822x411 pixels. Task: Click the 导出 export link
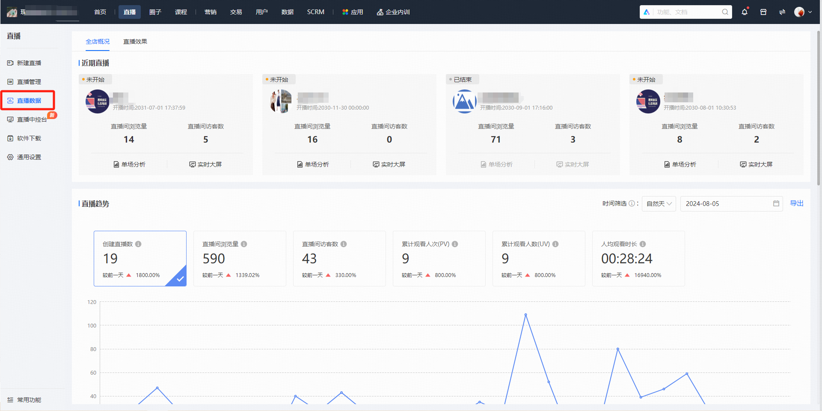[796, 203]
